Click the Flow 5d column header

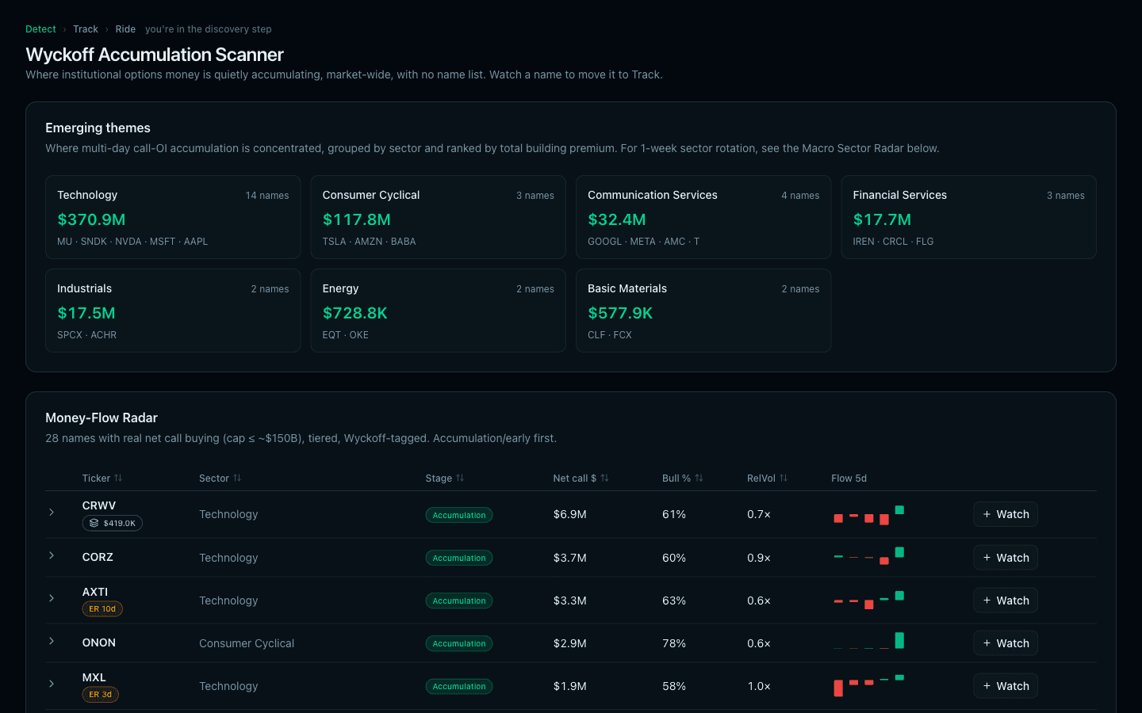(849, 478)
